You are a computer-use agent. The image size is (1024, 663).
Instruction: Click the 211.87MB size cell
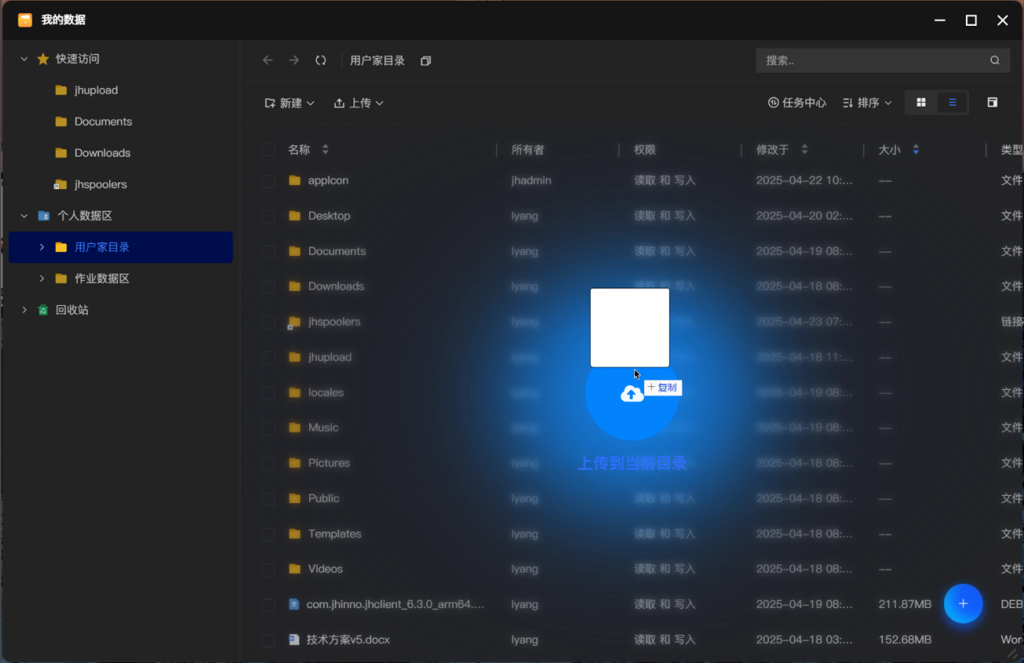[x=905, y=604]
